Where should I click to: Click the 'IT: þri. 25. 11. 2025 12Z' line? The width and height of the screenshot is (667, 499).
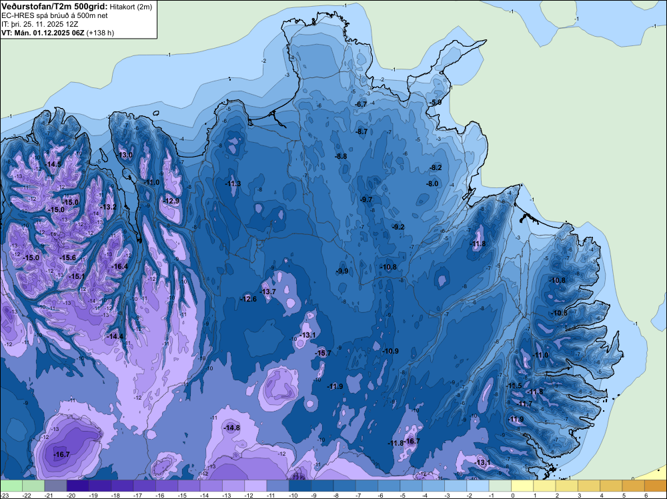tap(39, 24)
